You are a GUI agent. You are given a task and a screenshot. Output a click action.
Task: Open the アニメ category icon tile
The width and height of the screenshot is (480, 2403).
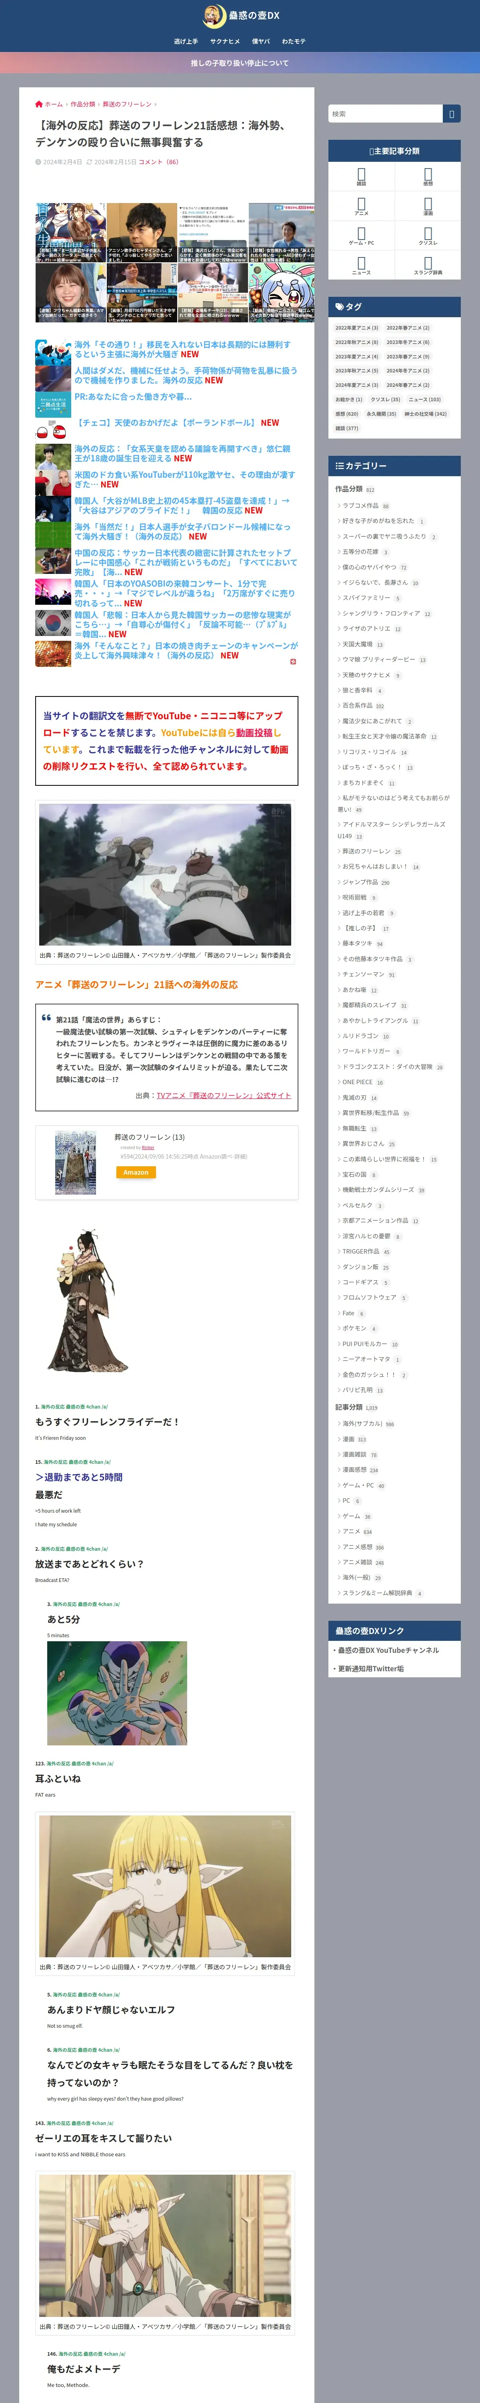click(x=362, y=206)
